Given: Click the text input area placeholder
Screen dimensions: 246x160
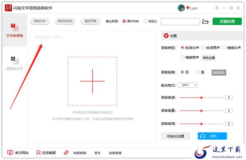Looking at the screenshot, I should coord(50,37).
